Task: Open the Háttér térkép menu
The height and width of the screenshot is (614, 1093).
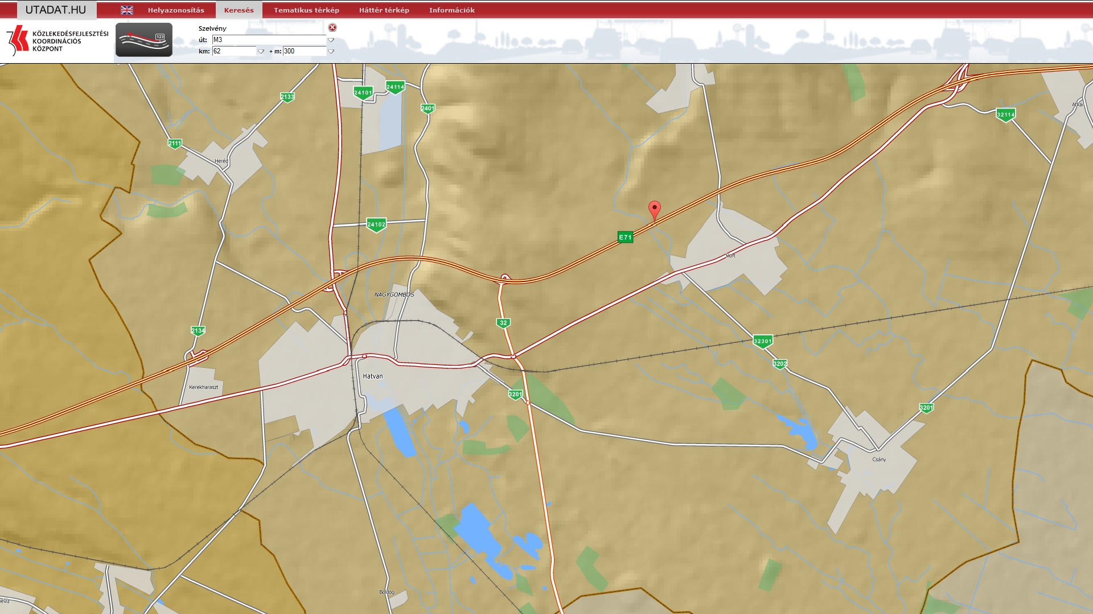Action: pos(384,10)
